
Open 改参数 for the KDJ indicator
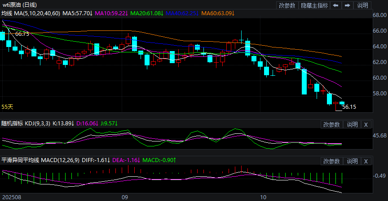tap(332, 124)
